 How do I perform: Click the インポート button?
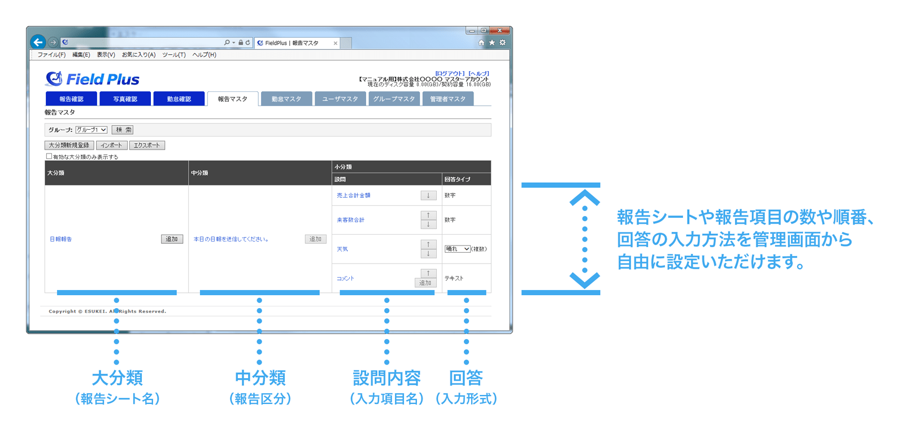[x=111, y=145]
